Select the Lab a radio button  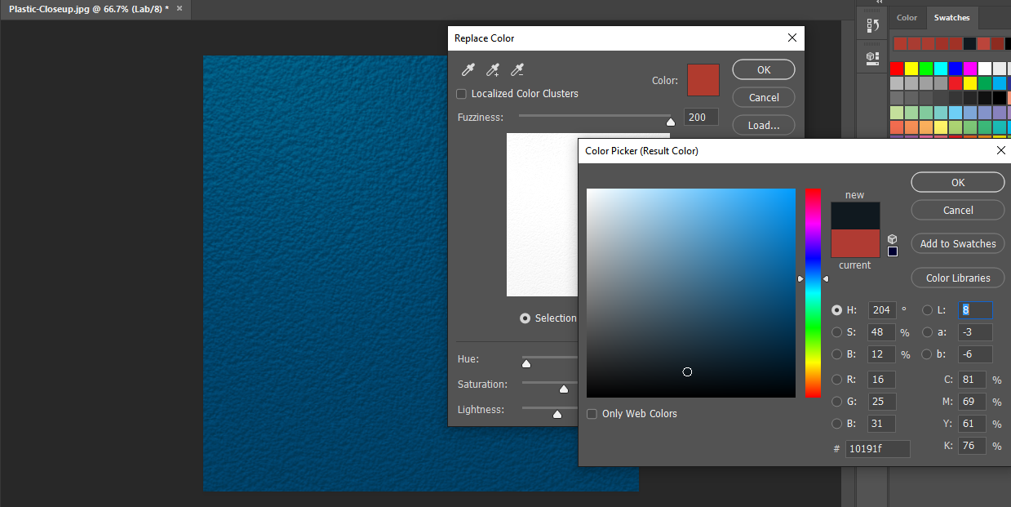click(927, 332)
